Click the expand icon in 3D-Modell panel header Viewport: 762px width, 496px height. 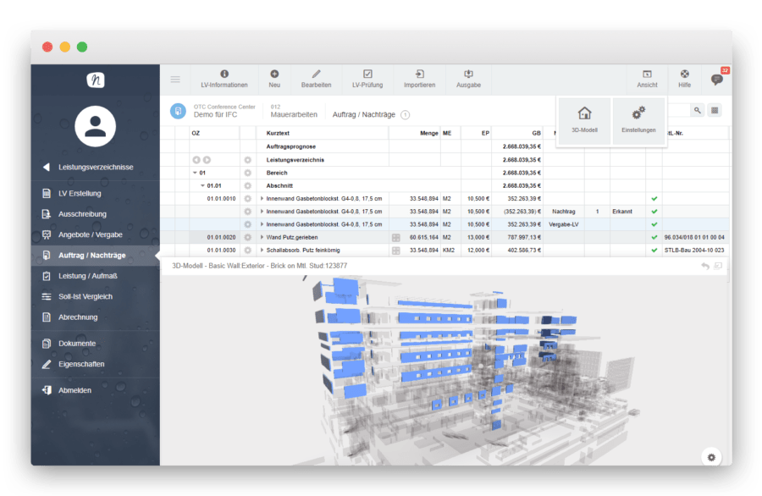(x=718, y=266)
